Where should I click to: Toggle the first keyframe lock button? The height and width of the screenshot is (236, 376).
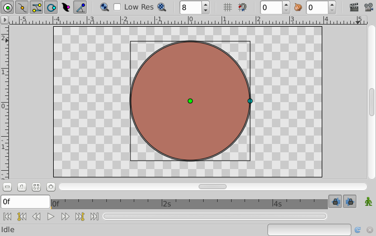coord(335,201)
